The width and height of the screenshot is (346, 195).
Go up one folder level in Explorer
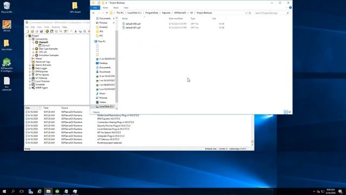pos(107,13)
